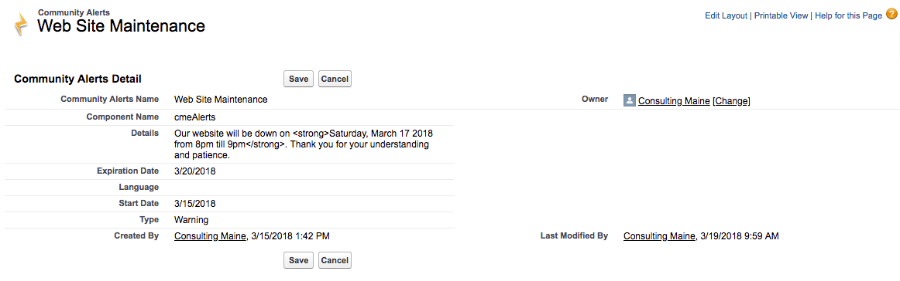Click the Community Alerts lightning bolt icon
The width and height of the screenshot is (900, 281).
click(21, 25)
